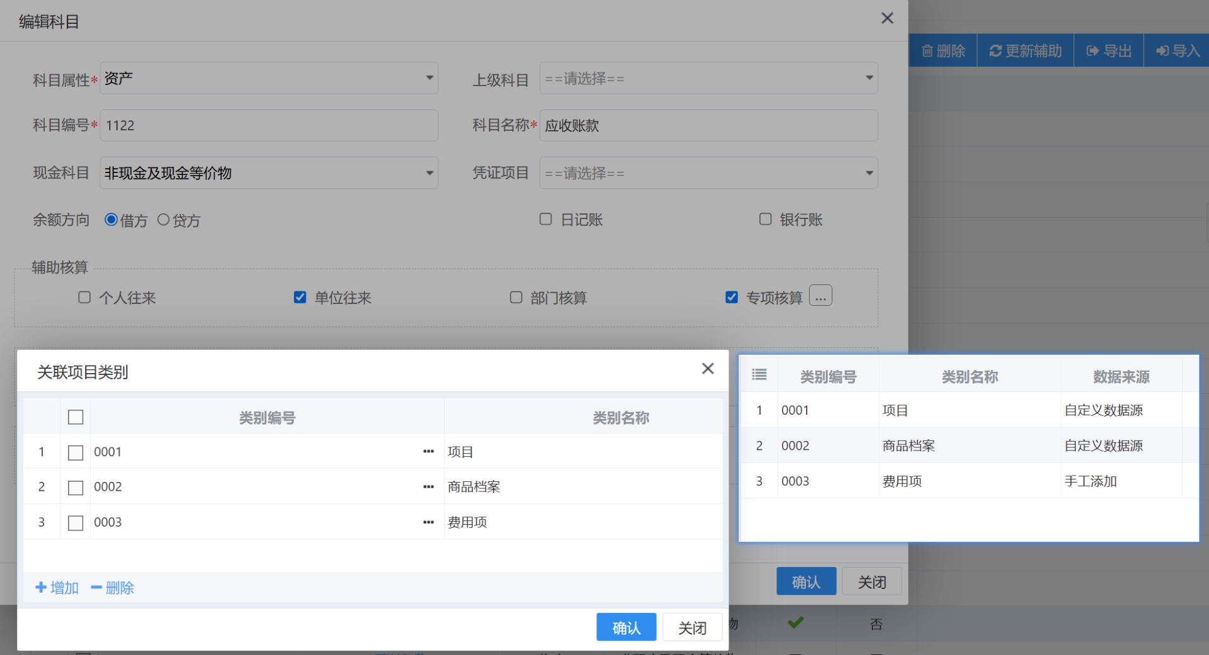Uncheck the 单位往来 checkbox
1209x655 pixels.
[x=300, y=297]
